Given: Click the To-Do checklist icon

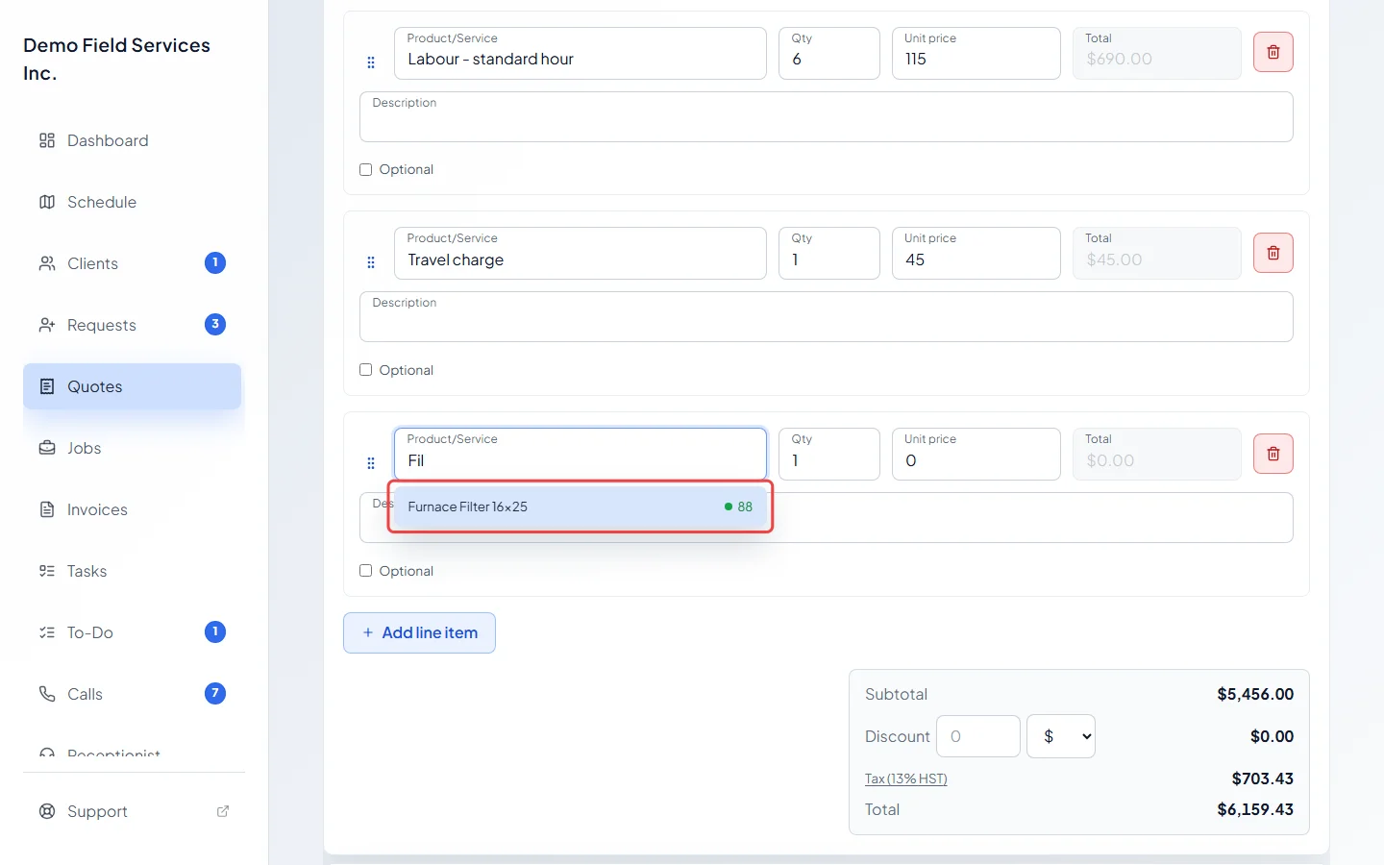Looking at the screenshot, I should (47, 632).
